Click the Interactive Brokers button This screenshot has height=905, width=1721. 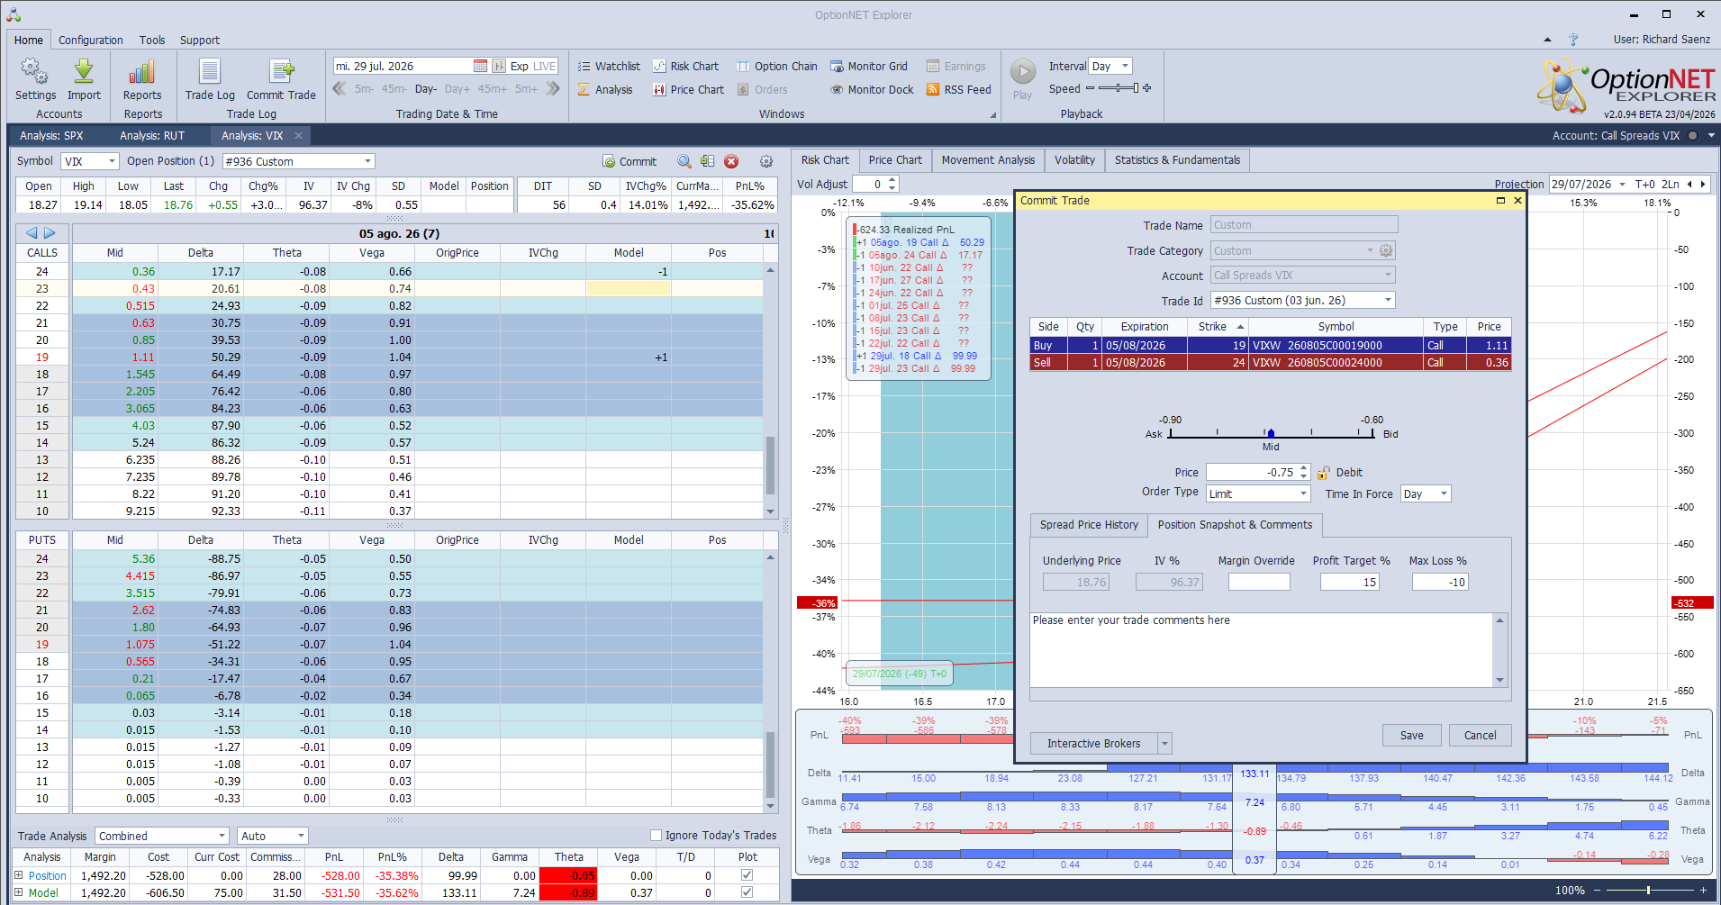[1093, 744]
